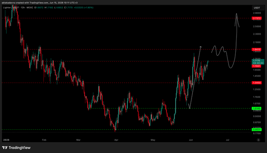
Task: Click the MEXC exchange name in legend
Action: [x=30, y=7]
